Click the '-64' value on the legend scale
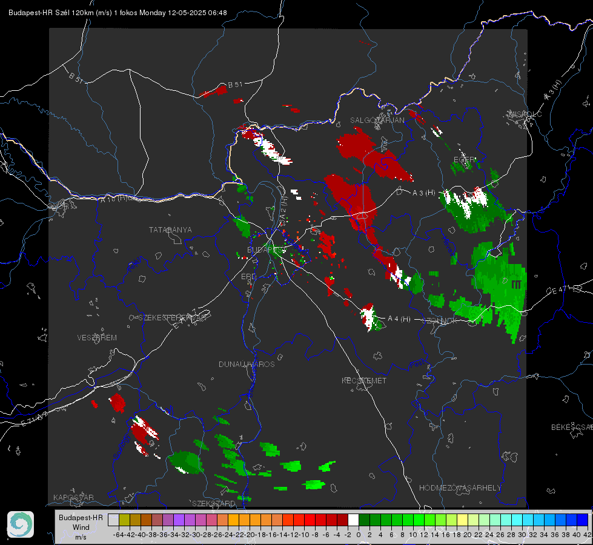The height and width of the screenshot is (545, 593). pyautogui.click(x=118, y=535)
